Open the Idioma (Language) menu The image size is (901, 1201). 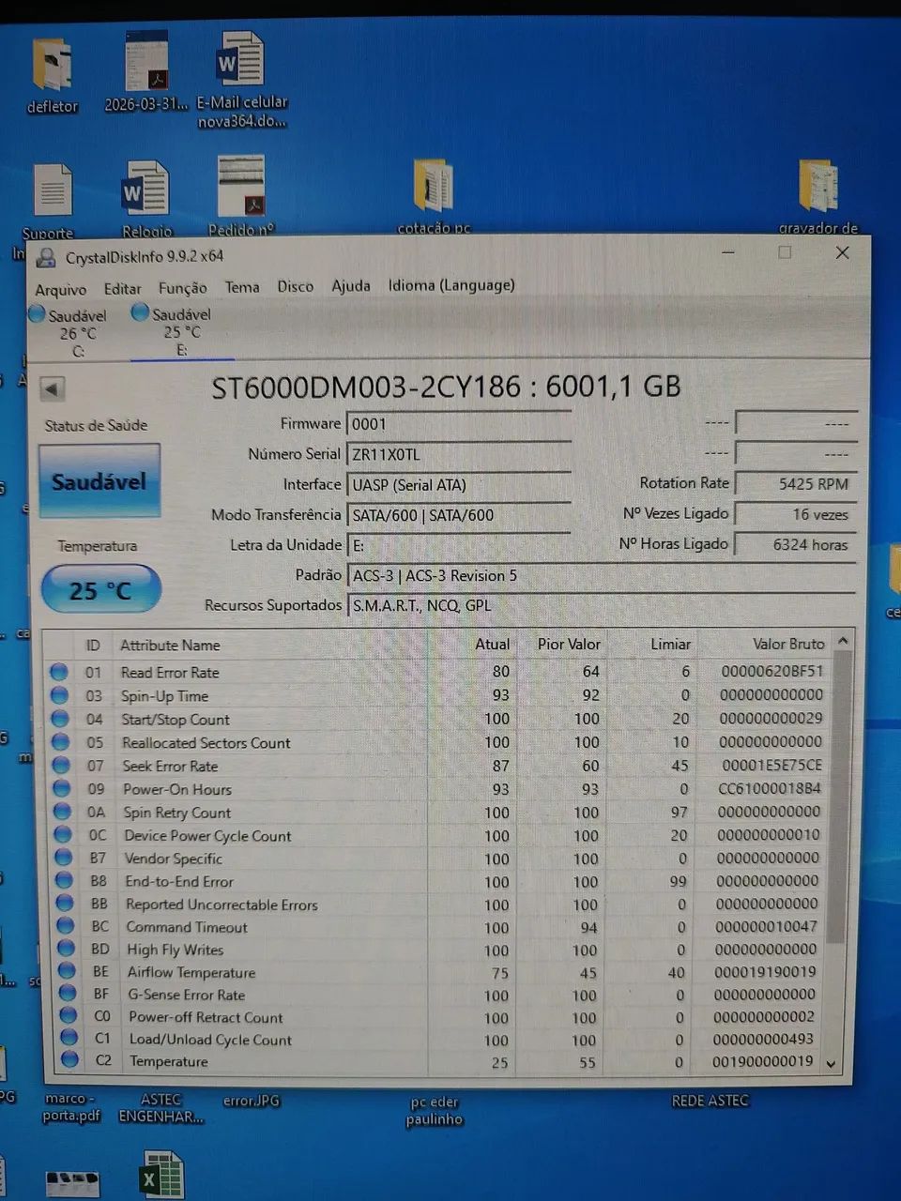point(451,284)
